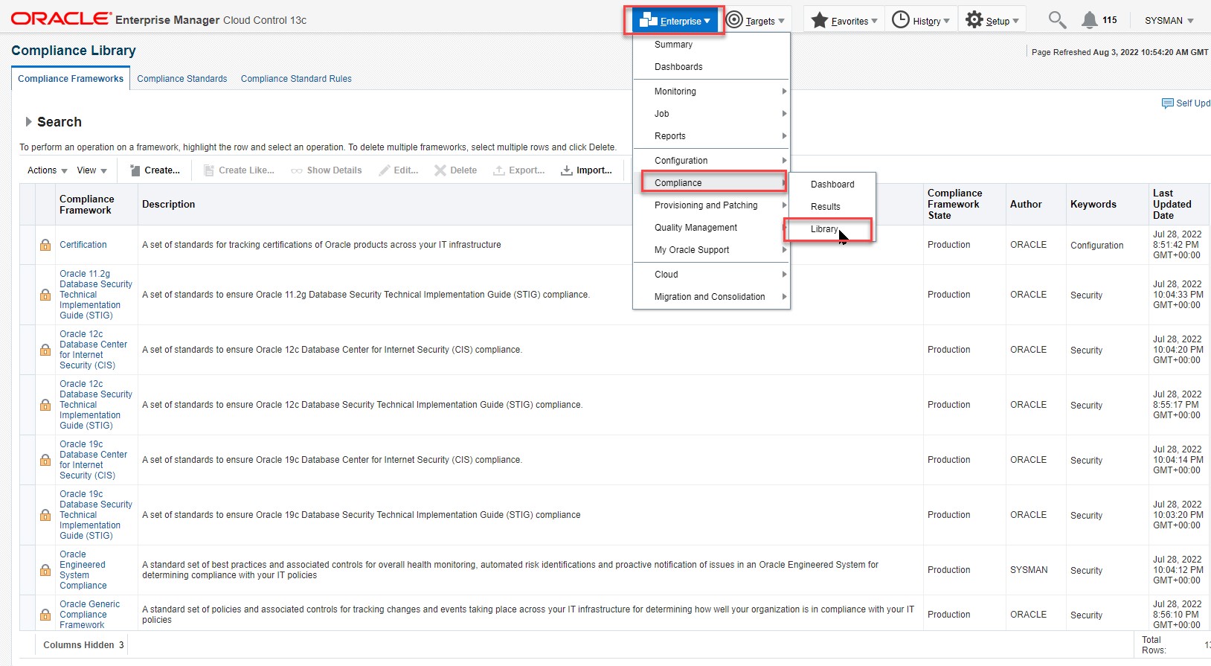
Task: Expand the Search panel triangle
Action: pos(28,121)
